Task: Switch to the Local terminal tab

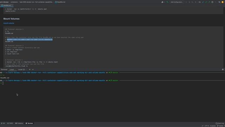Action: 12,69
